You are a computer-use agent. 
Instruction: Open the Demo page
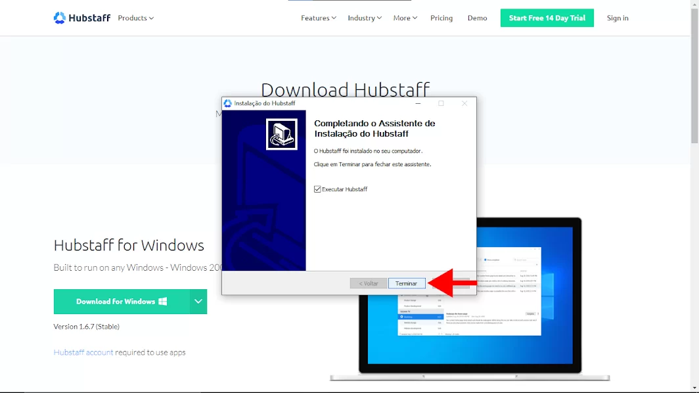[x=477, y=18]
